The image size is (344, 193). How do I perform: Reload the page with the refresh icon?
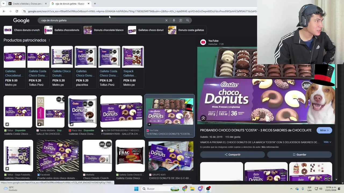click(17, 11)
